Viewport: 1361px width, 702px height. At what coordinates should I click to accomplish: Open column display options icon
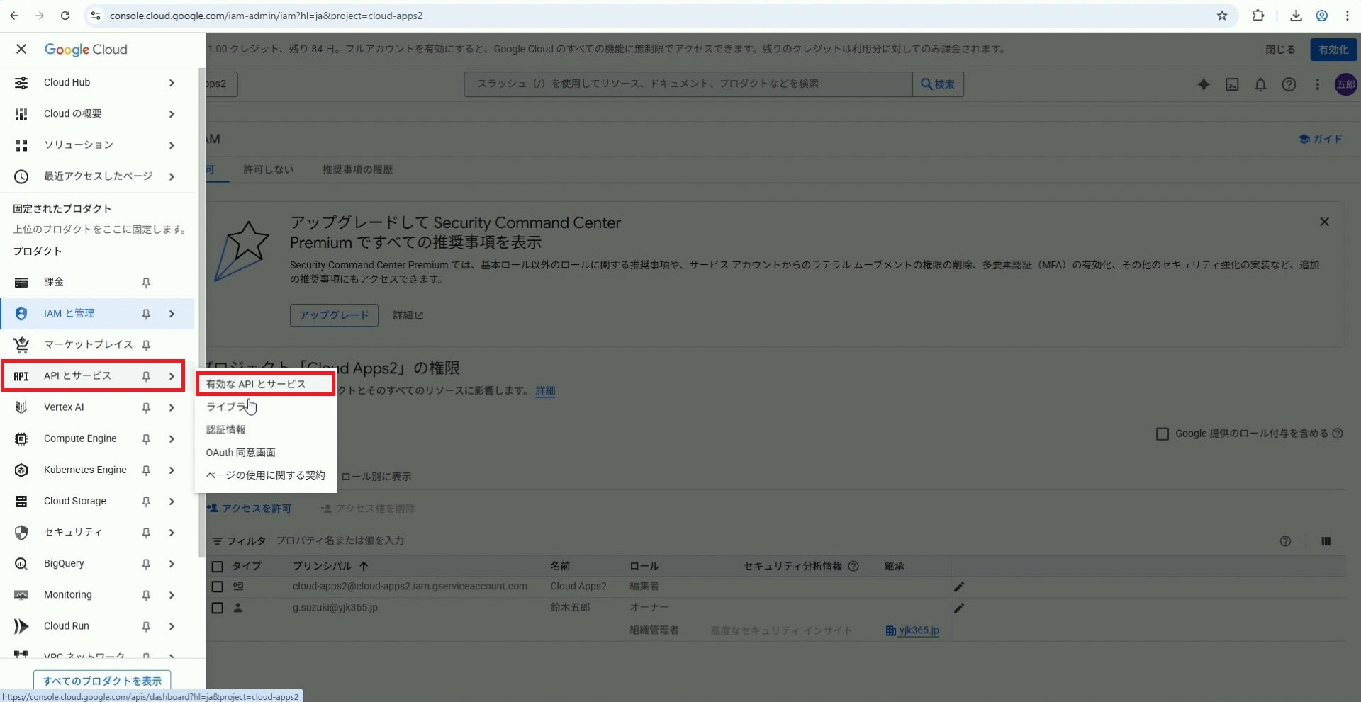click(1326, 541)
